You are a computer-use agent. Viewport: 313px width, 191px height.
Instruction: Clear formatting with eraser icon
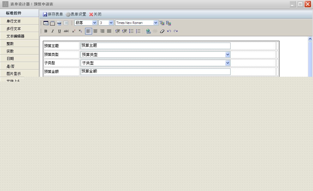point(162,31)
